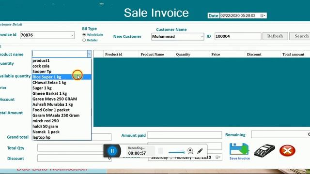
Task: Click the Price column header
Action: coord(227,54)
